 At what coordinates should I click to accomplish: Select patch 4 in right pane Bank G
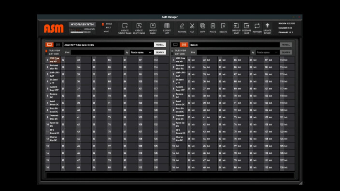(x=179, y=82)
